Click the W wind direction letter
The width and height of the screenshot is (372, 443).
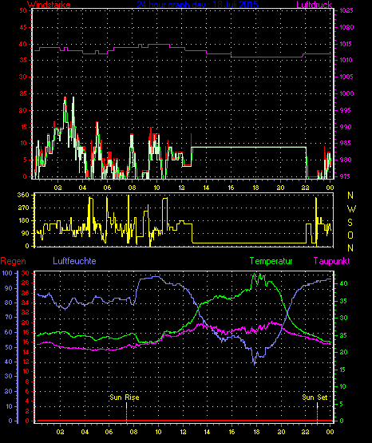tap(351, 209)
